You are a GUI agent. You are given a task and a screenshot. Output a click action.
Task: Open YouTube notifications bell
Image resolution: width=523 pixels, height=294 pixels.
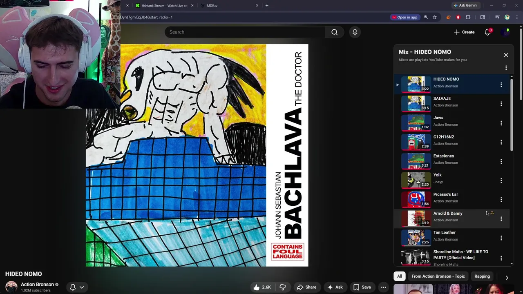coord(487,32)
